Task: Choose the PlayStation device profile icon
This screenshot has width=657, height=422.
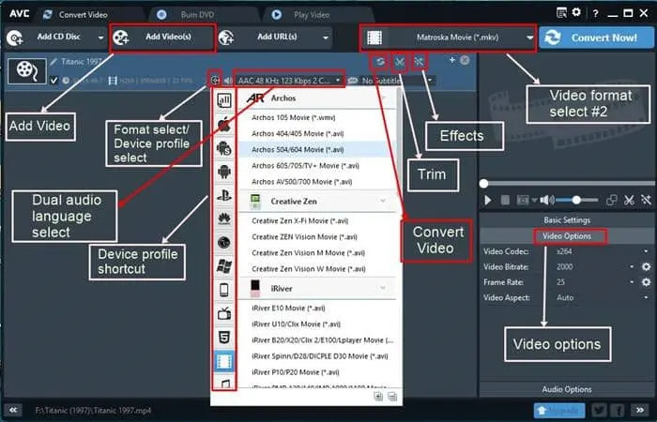Action: point(224,195)
